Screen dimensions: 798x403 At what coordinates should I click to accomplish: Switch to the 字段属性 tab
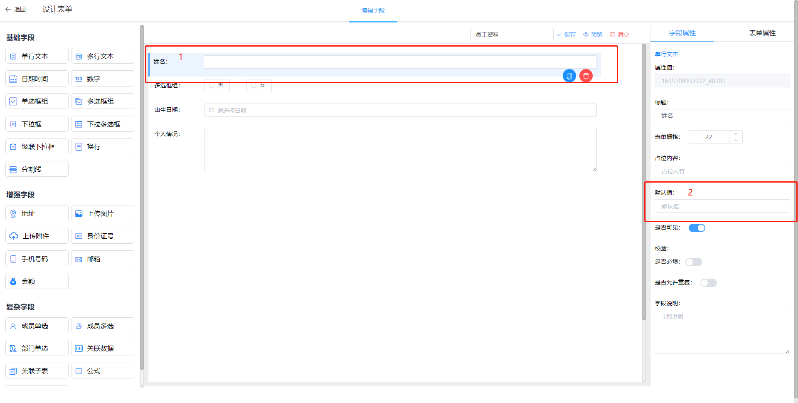click(x=682, y=33)
